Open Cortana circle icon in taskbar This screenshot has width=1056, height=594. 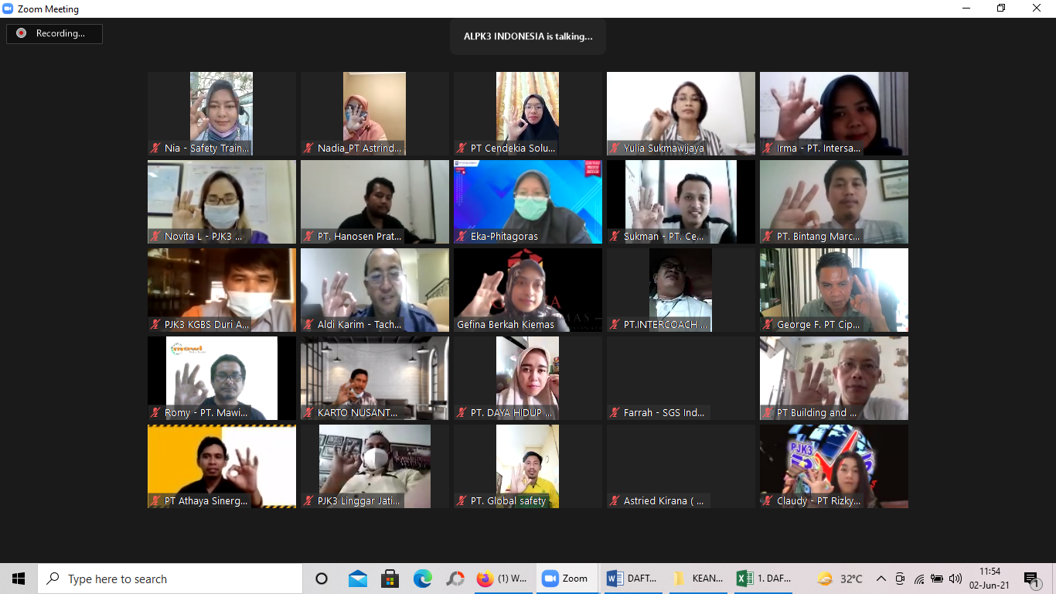(322, 579)
